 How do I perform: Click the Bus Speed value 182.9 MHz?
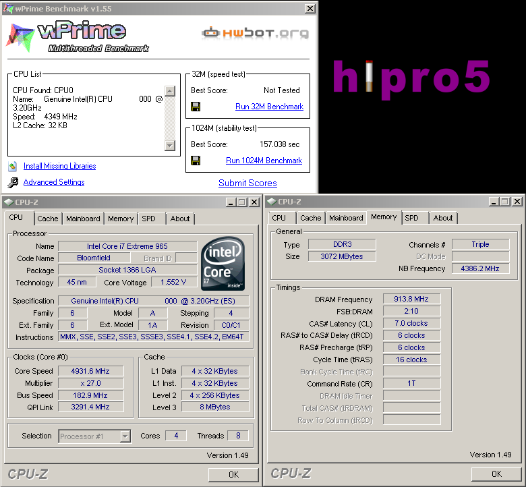point(90,395)
